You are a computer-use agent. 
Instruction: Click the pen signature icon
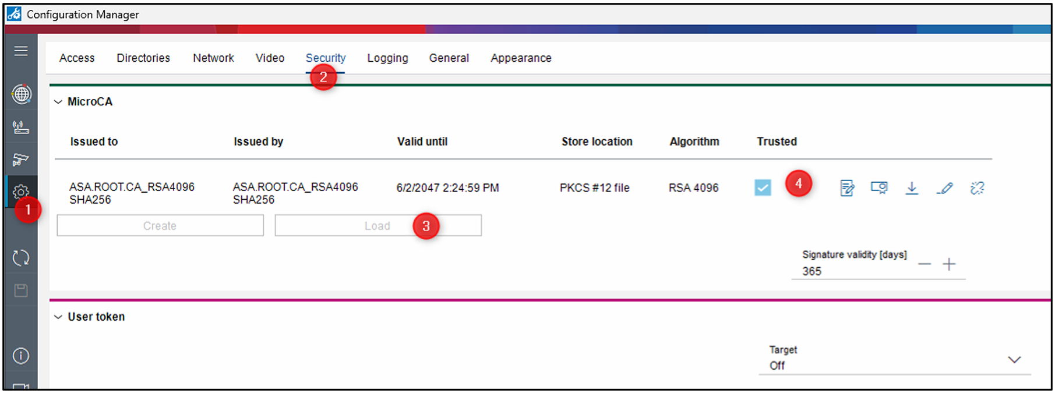(x=944, y=188)
